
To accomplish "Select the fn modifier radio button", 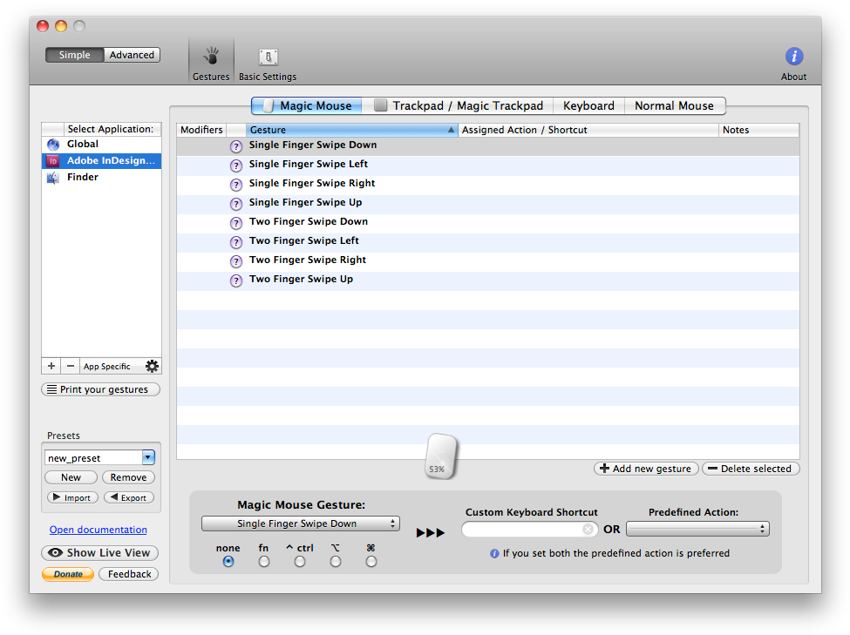I will (263, 562).
